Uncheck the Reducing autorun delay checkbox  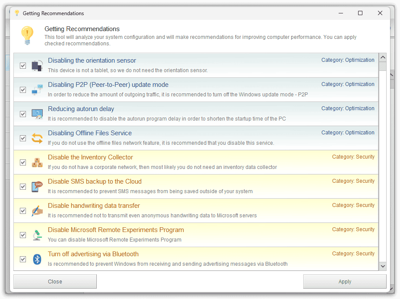23,114
